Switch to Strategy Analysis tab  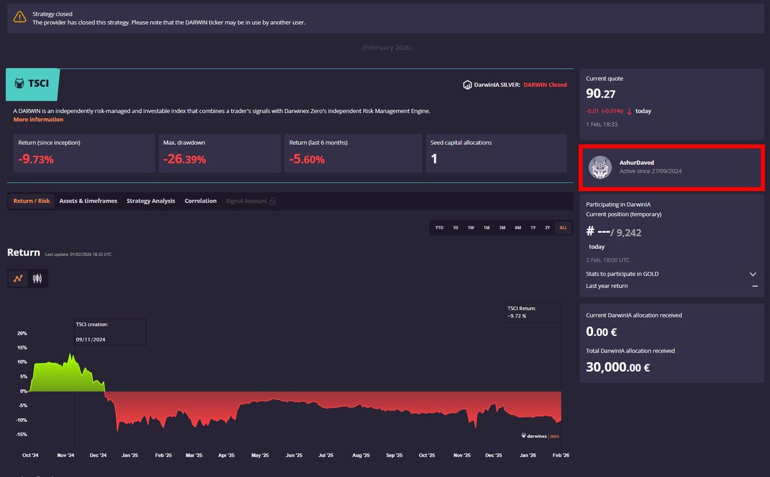pyautogui.click(x=151, y=201)
